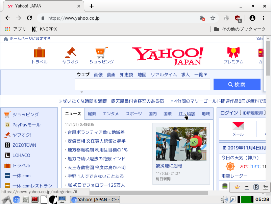Switch to the エンタメ news tab
Viewport: 271px width, 204px height.
(x=111, y=114)
